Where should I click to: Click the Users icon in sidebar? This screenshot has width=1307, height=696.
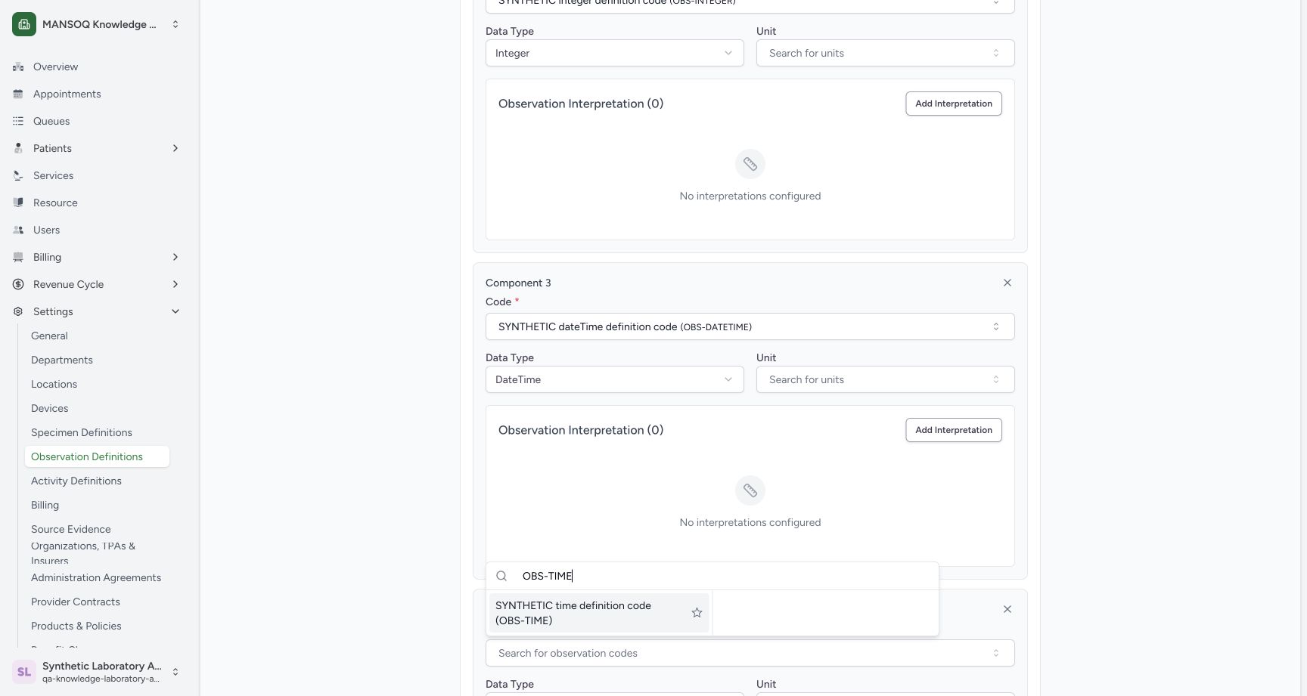click(x=18, y=230)
